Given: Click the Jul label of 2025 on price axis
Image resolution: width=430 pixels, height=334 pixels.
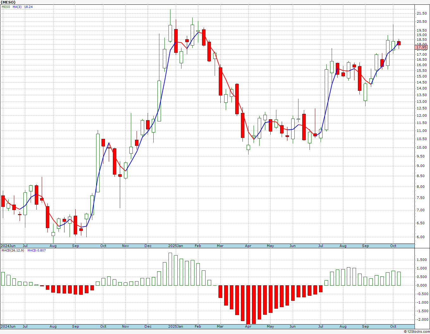Looking at the screenshot, I should click(321, 246).
